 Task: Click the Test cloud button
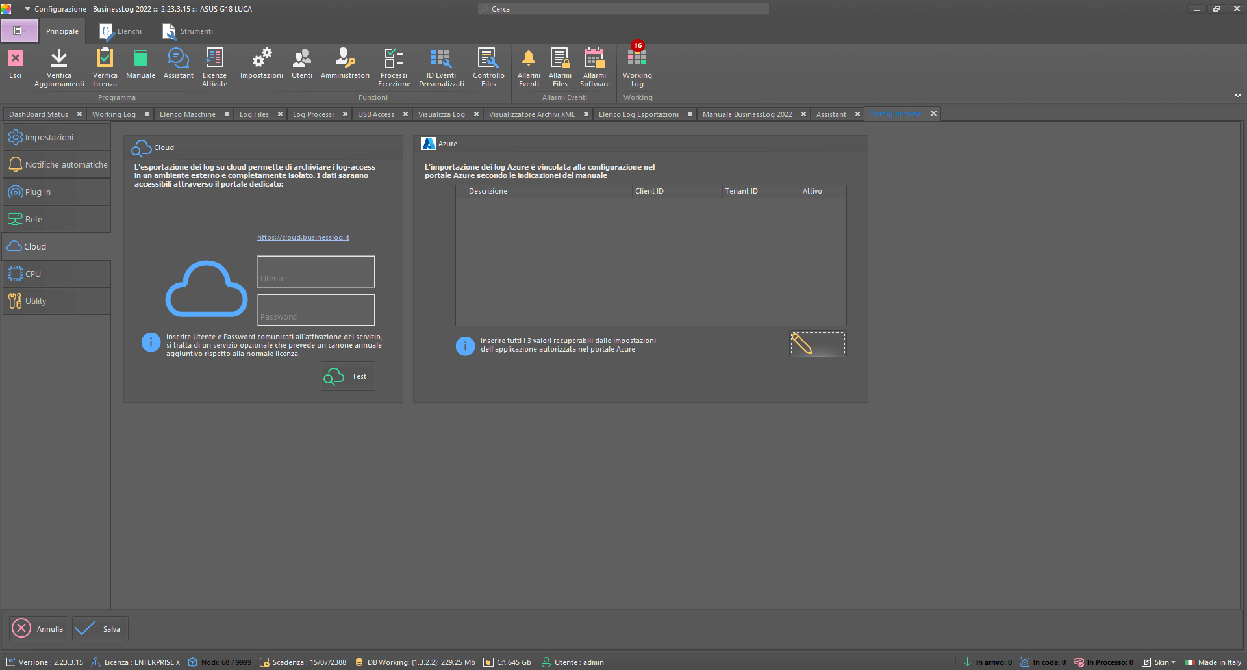(x=348, y=376)
